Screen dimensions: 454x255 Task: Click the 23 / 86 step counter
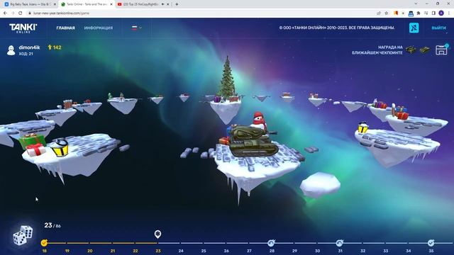tap(52, 225)
